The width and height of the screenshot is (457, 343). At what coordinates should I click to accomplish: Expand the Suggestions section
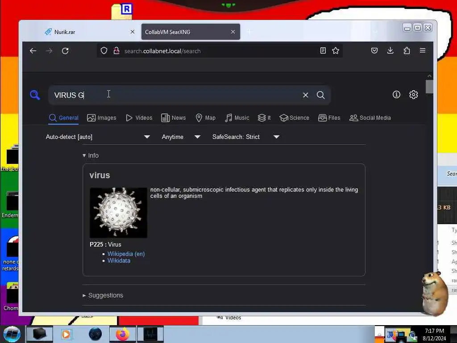pyautogui.click(x=103, y=295)
